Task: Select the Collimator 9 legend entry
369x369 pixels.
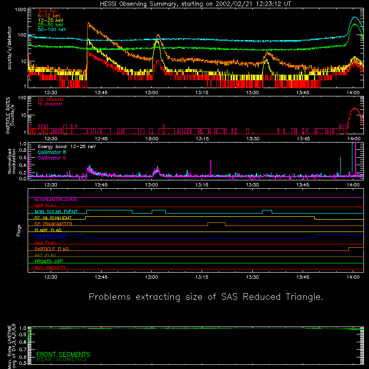Action: pos(52,158)
